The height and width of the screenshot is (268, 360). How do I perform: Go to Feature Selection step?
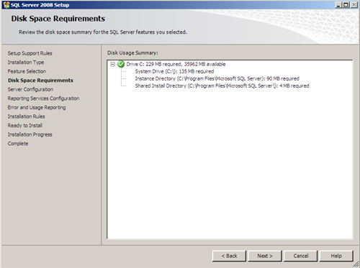coord(27,71)
